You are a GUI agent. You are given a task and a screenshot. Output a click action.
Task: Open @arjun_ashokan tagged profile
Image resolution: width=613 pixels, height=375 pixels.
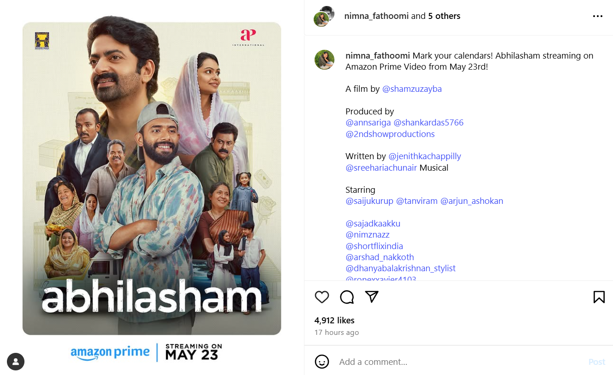(x=472, y=201)
